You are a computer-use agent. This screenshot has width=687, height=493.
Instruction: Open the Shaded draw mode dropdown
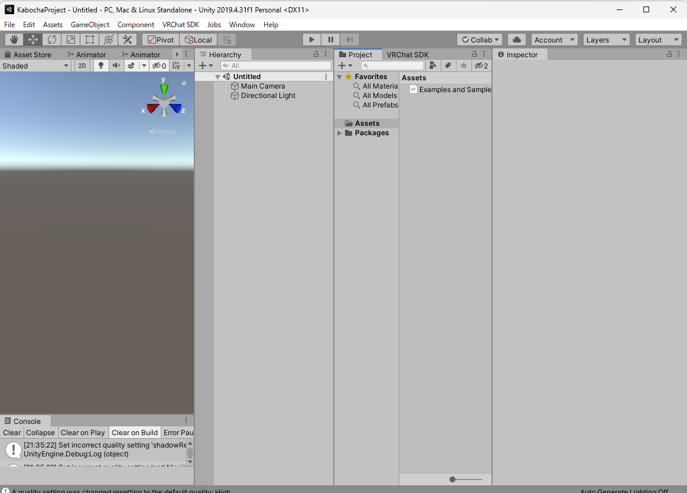pos(35,66)
